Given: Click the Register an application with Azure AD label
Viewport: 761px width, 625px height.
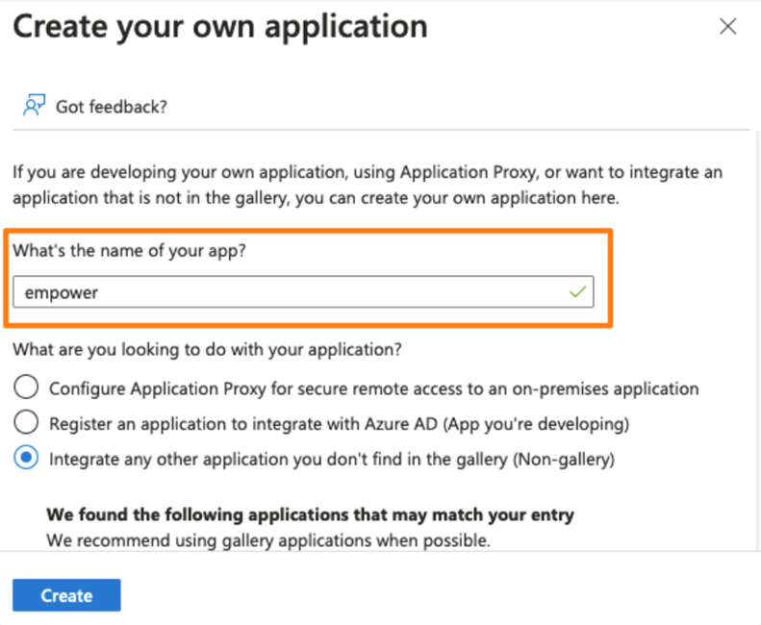Looking at the screenshot, I should [340, 424].
